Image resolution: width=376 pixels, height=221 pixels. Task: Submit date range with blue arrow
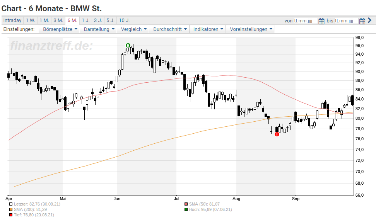pyautogui.click(x=369, y=20)
